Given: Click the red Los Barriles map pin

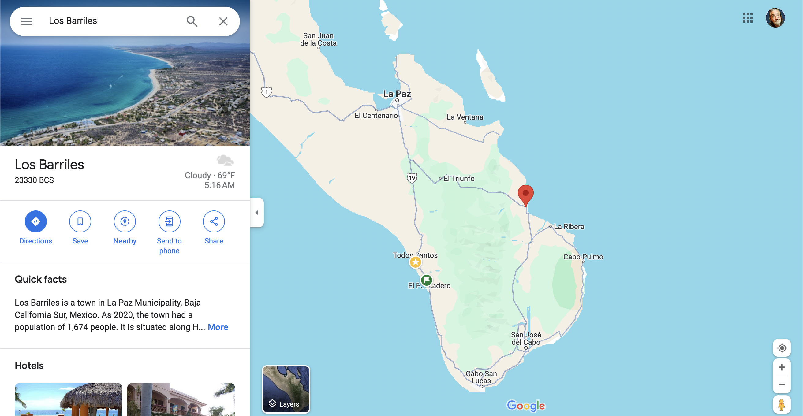Looking at the screenshot, I should click(x=525, y=195).
